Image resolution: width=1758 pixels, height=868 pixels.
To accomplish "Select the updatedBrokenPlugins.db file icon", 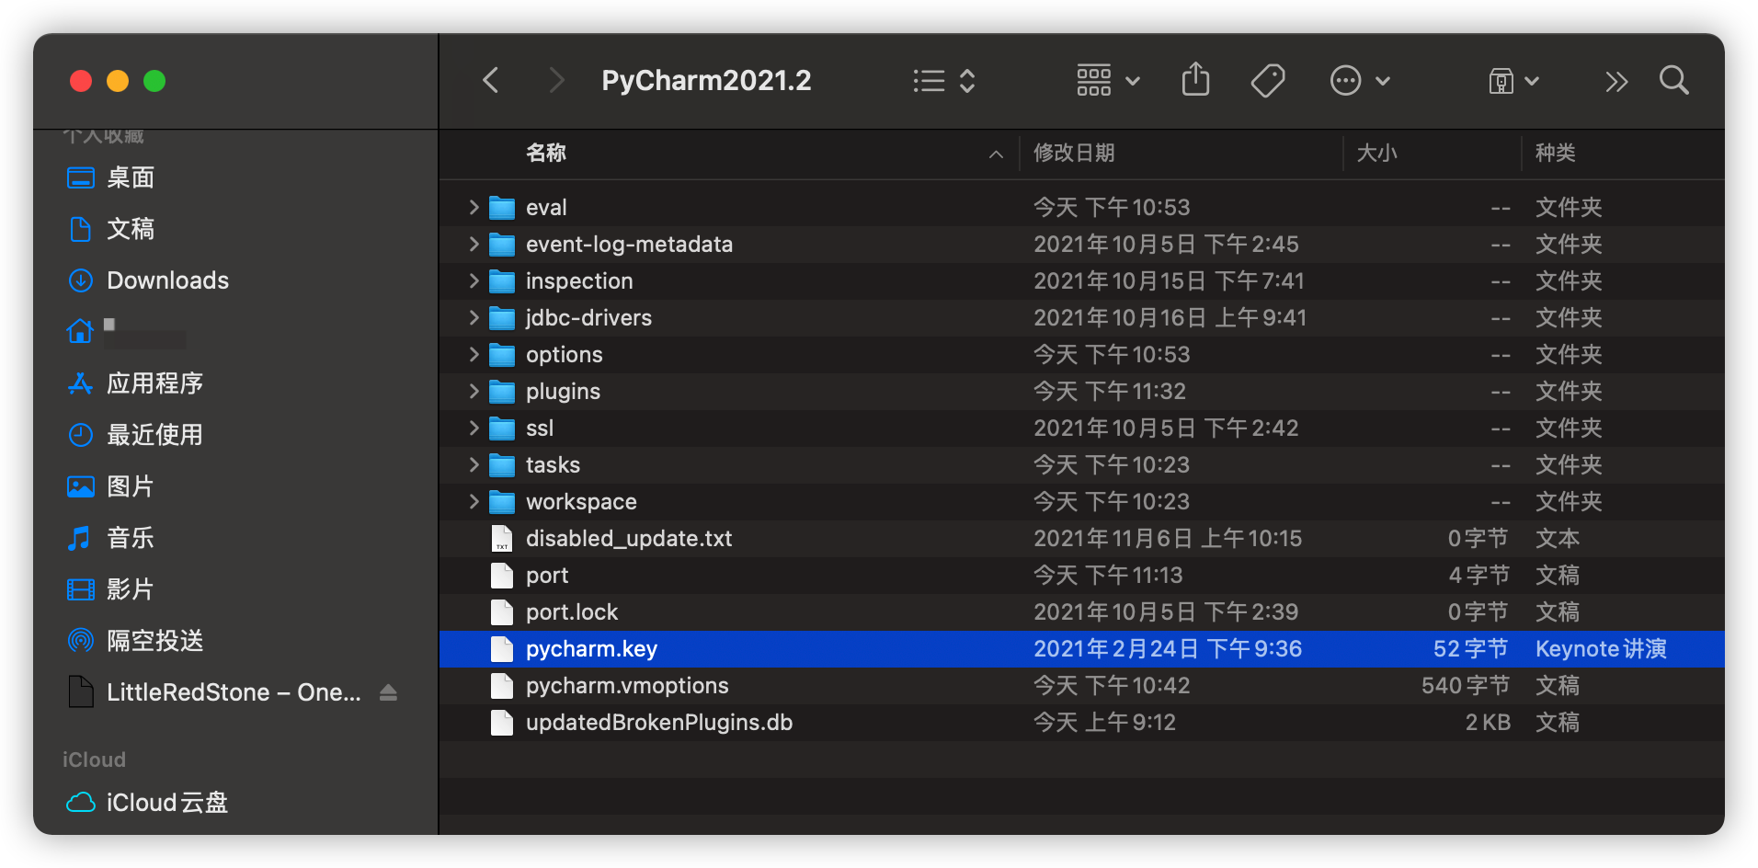I will click(x=502, y=723).
